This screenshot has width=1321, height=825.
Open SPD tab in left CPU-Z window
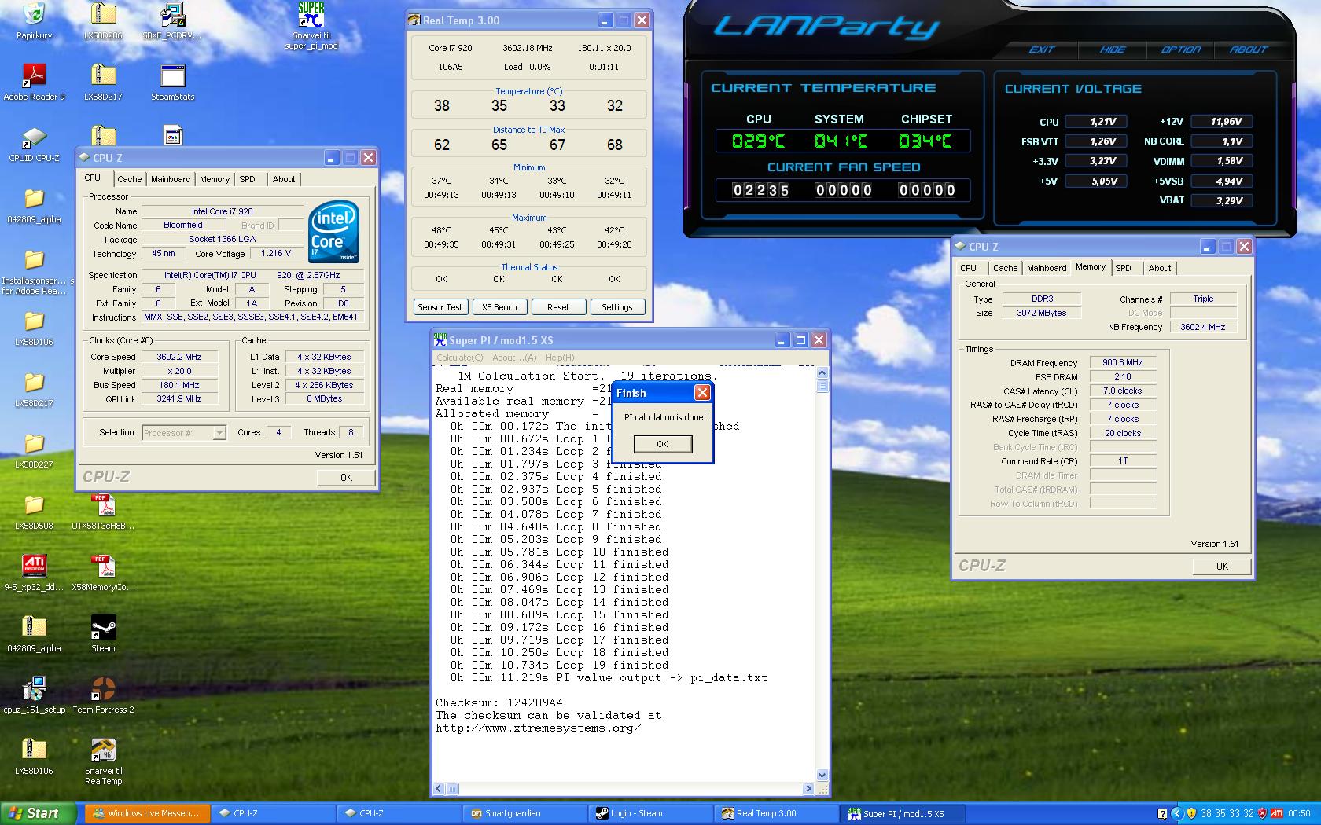pos(247,179)
